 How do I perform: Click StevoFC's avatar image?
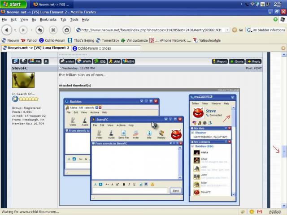[23, 80]
